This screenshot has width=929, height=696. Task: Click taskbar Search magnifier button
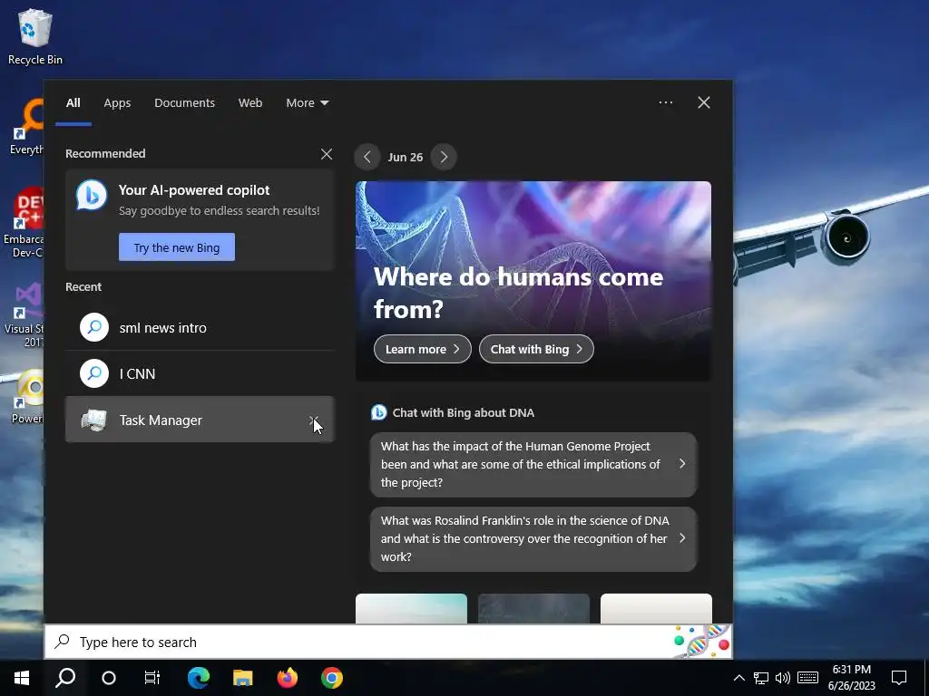(65, 678)
